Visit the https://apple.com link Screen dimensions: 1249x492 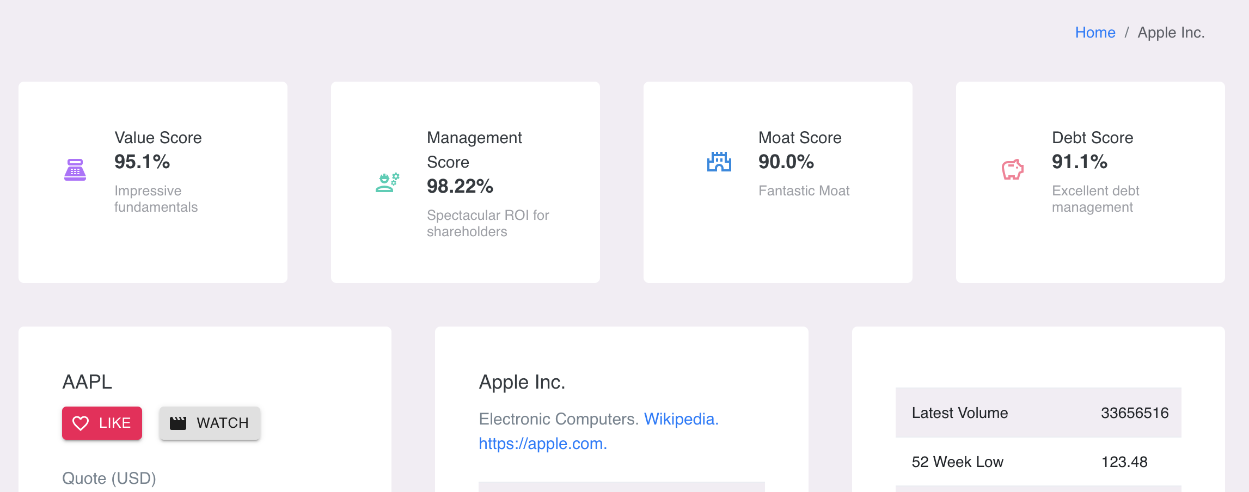[x=543, y=444]
